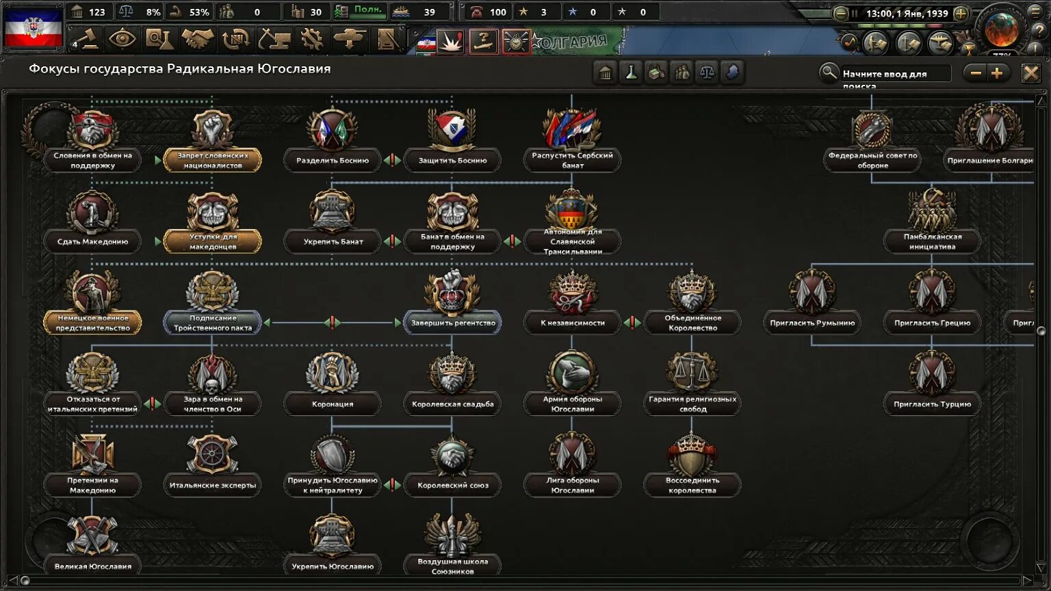Select focus Словения в обмен на поддержку
The height and width of the screenshot is (591, 1051).
[x=92, y=161]
